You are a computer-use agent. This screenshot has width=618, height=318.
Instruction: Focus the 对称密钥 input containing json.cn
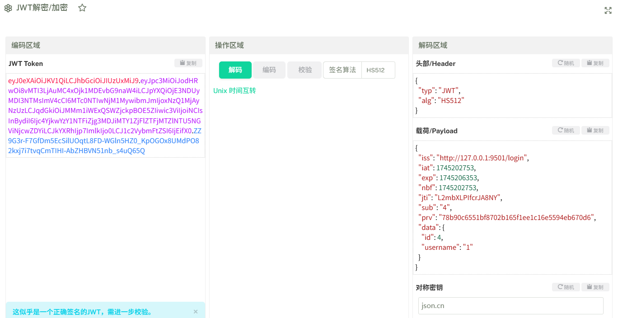click(511, 306)
